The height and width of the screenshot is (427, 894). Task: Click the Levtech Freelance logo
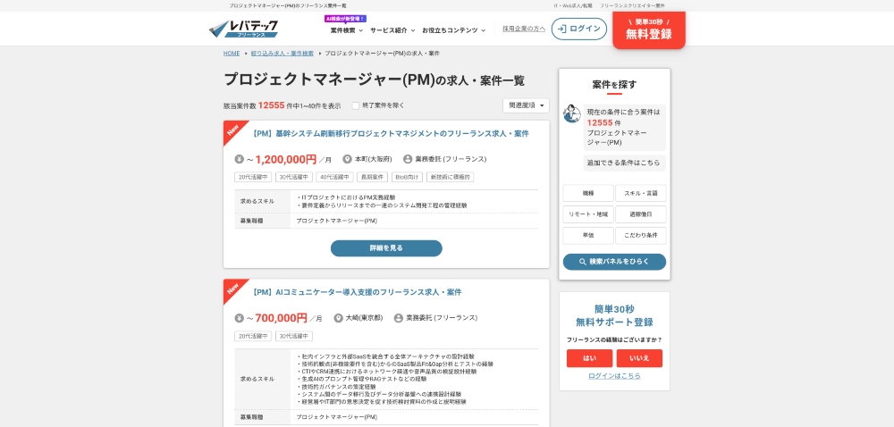pyautogui.click(x=243, y=29)
